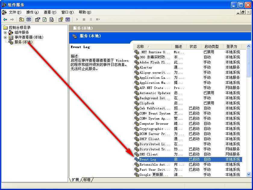Select the Event Log service row
The width and height of the screenshot is (253, 190).
[188, 159]
